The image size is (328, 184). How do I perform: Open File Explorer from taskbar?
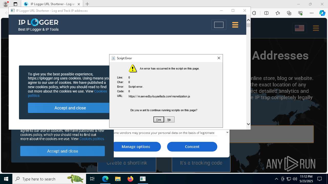click(118, 179)
